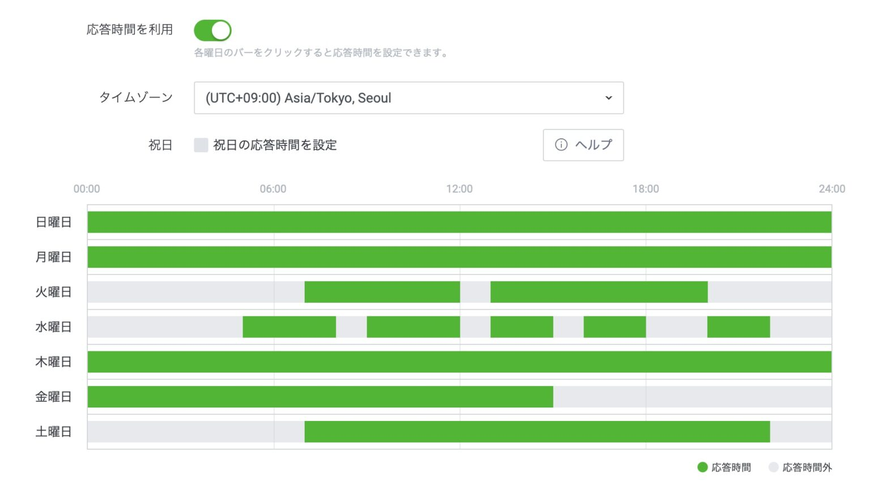Open the タイムゾーン dropdown
The image size is (870, 498).
(x=408, y=98)
